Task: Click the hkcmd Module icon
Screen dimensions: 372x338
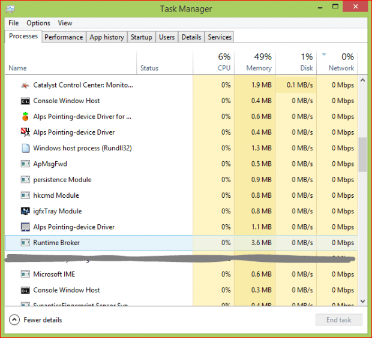Action: (x=25, y=195)
